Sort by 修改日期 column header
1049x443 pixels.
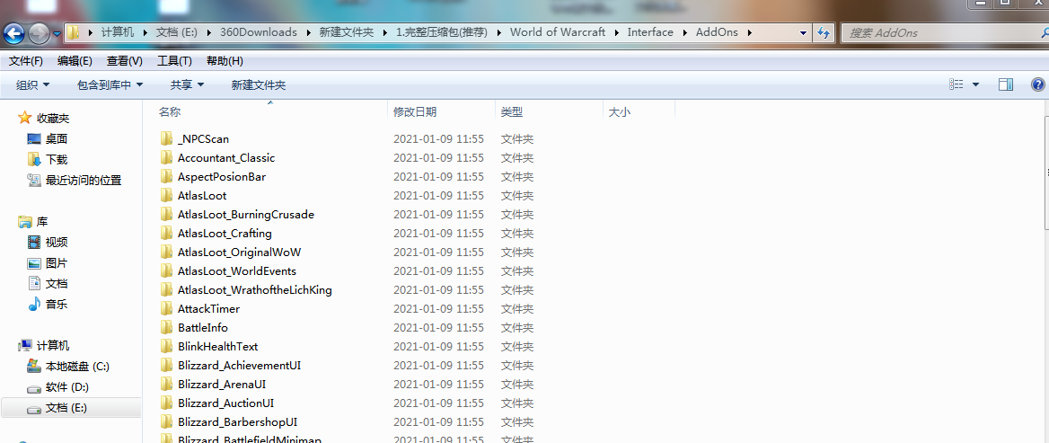pos(415,112)
